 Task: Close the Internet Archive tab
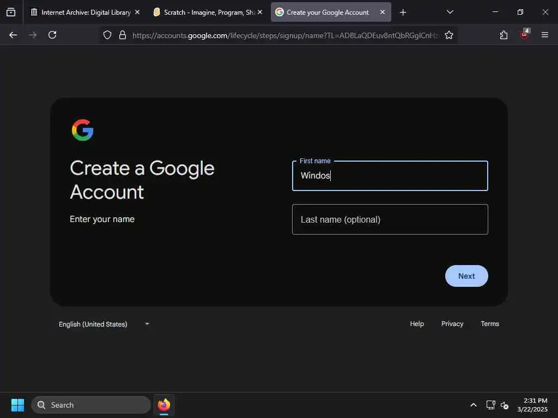coord(137,12)
